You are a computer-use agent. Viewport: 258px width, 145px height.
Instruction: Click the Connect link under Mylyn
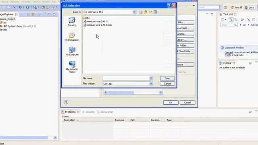229,52
